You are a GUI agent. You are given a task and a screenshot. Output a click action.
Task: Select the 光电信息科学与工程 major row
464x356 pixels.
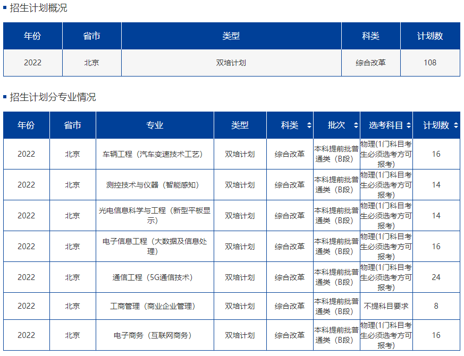pyautogui.click(x=155, y=215)
